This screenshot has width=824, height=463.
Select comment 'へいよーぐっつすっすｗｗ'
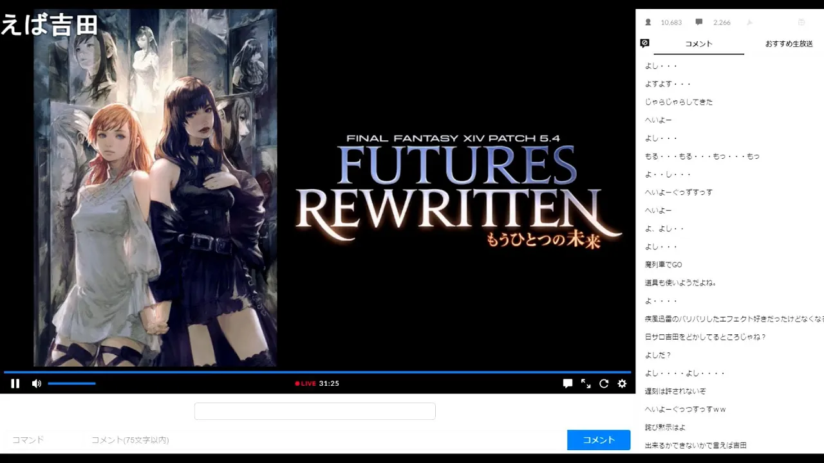point(685,409)
